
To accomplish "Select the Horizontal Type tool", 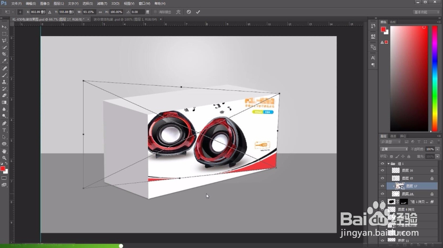I will (4, 130).
